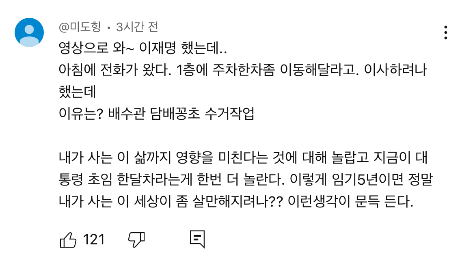Click the line starting 이유는?
Image resolution: width=475 pixels, height=274 pixels.
pos(157,114)
